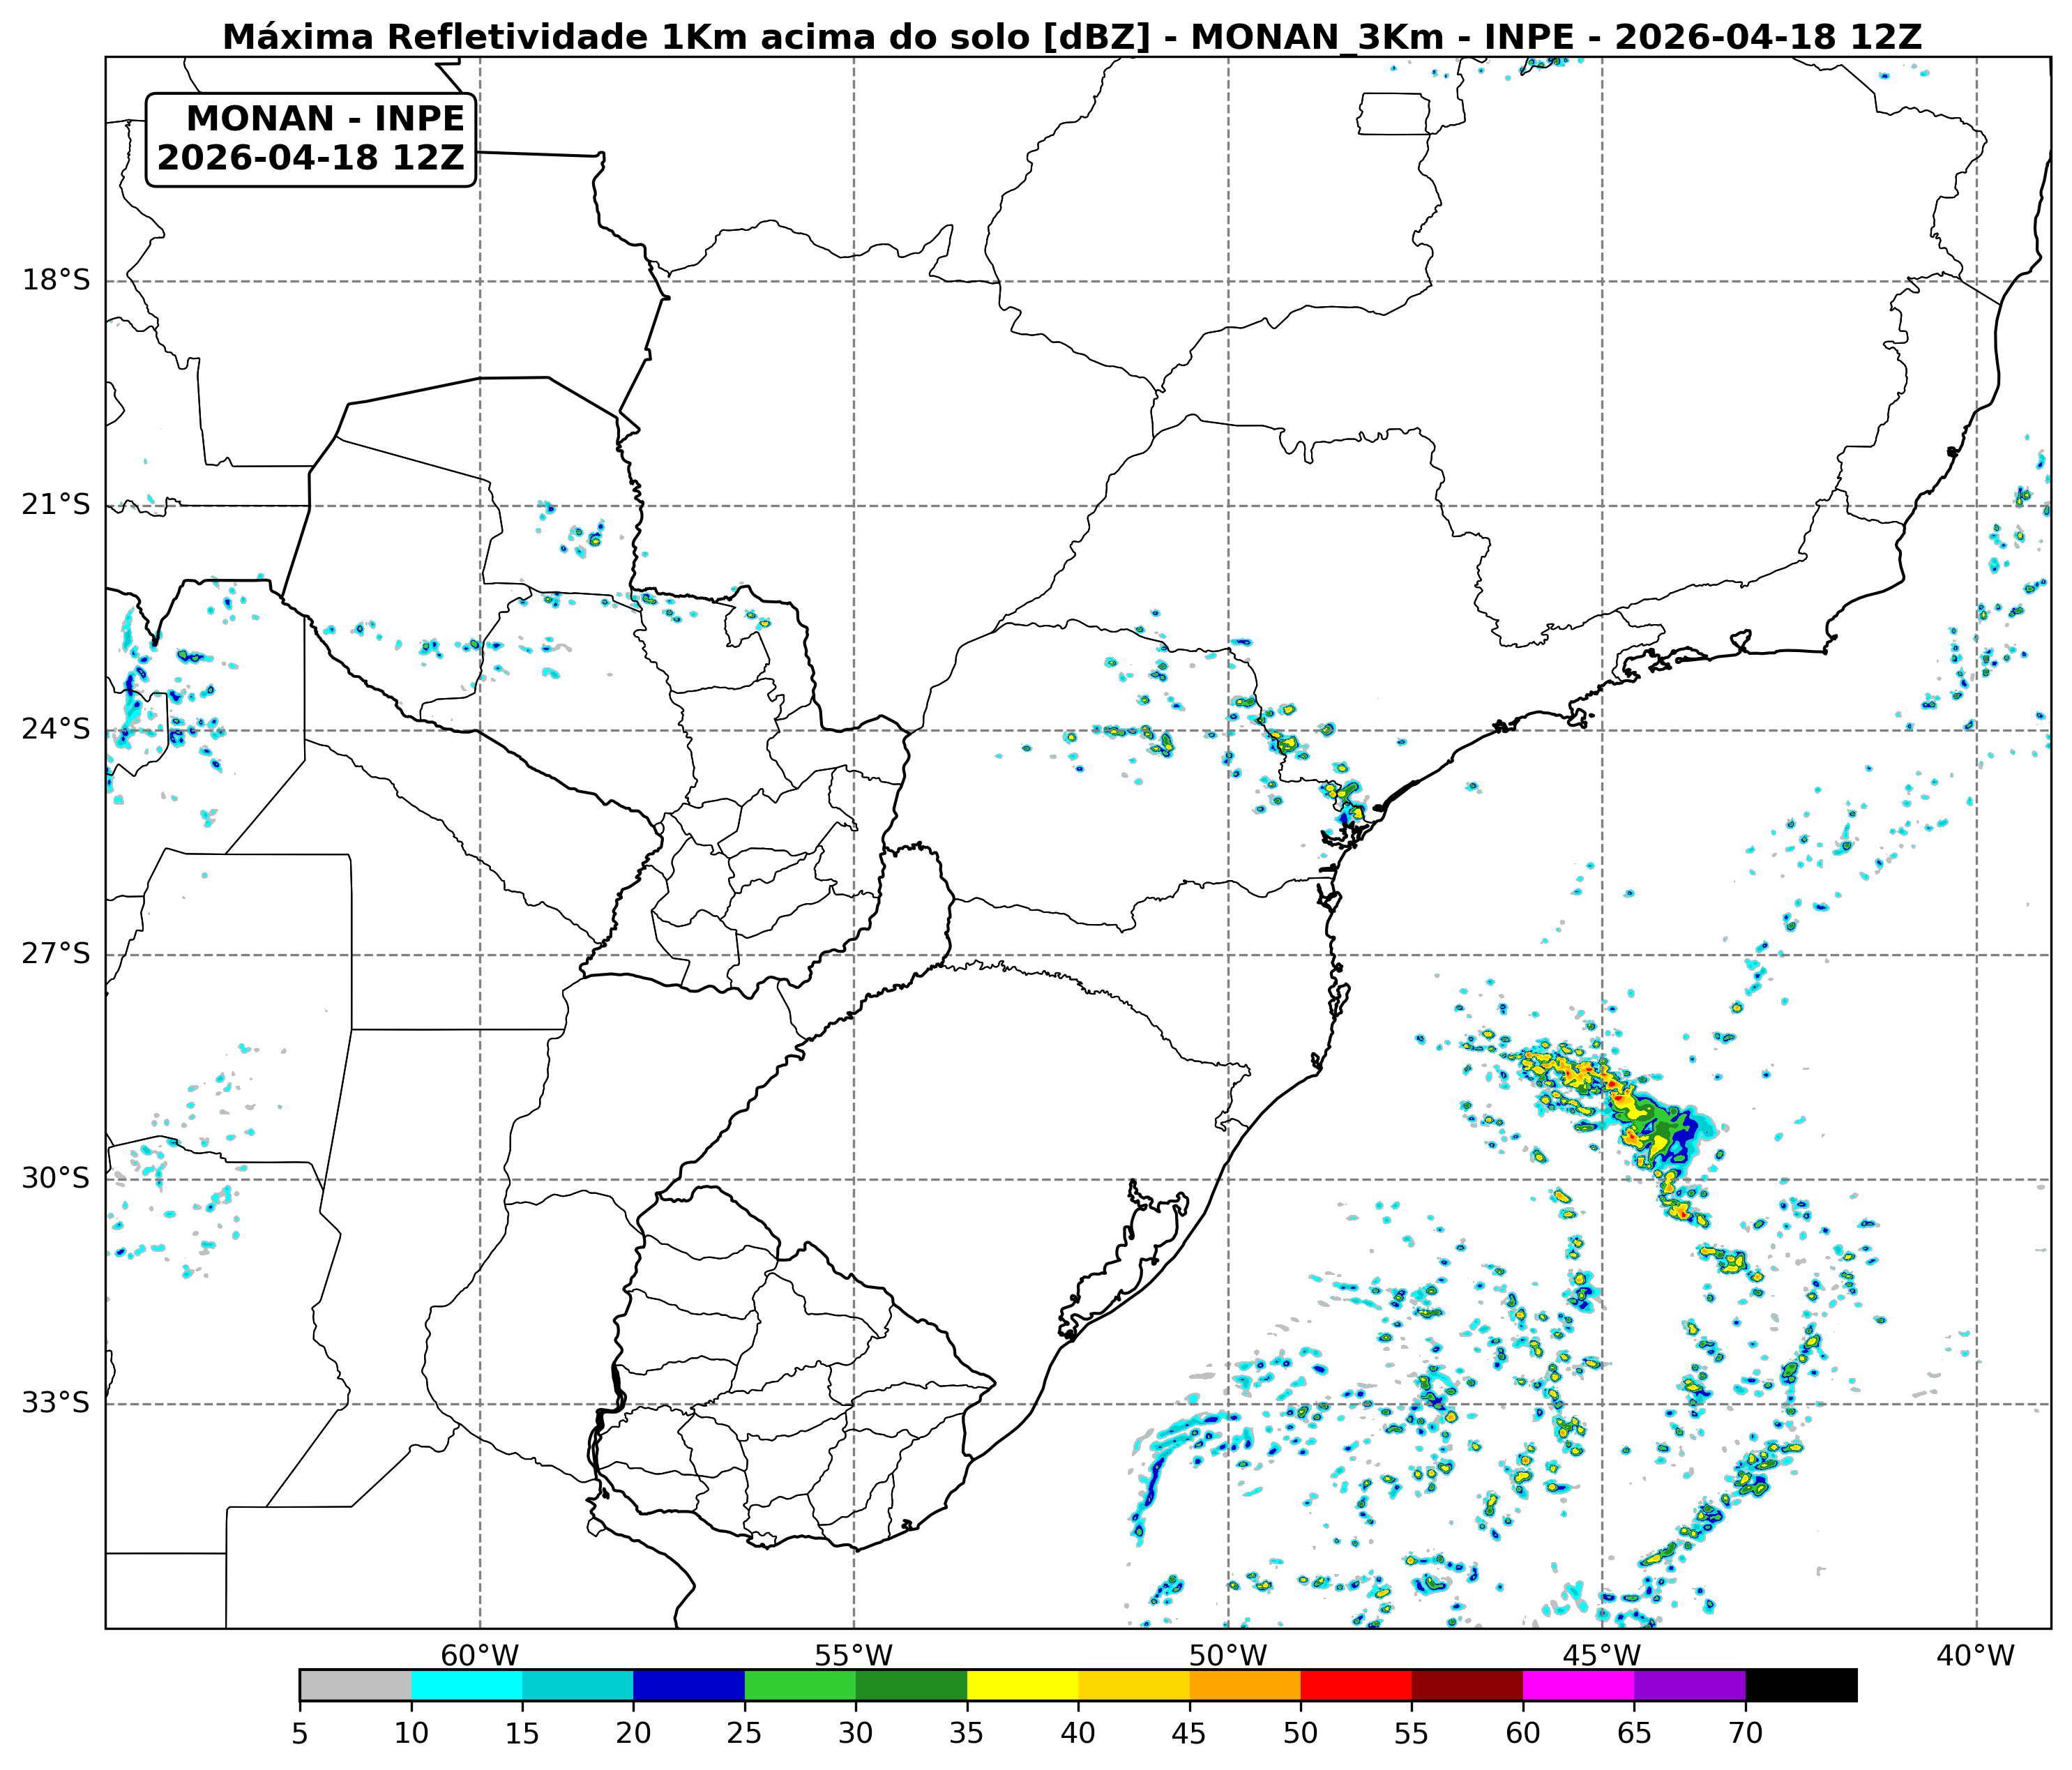Screen dimensions: 2072x1770
Task: Click the dark red 55-60 dBZ segment
Action: point(1467,1685)
